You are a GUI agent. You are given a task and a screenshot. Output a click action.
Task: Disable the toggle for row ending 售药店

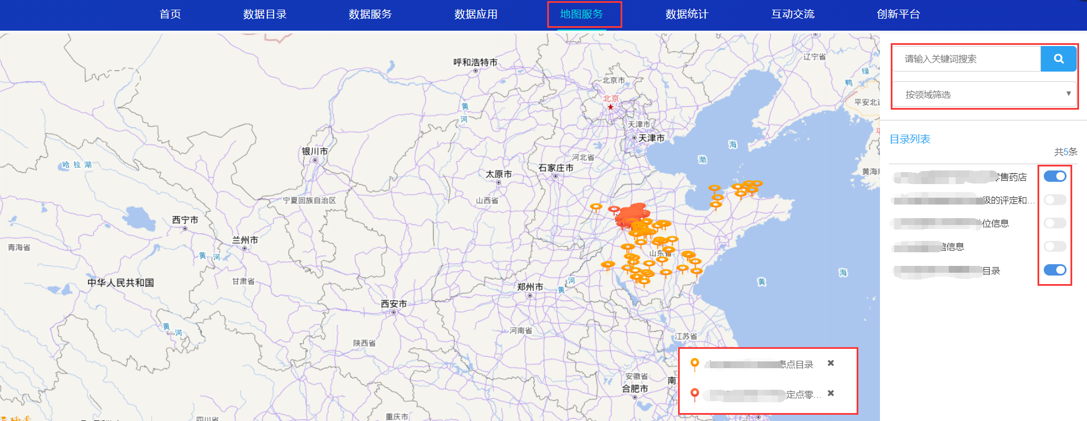point(1055,176)
